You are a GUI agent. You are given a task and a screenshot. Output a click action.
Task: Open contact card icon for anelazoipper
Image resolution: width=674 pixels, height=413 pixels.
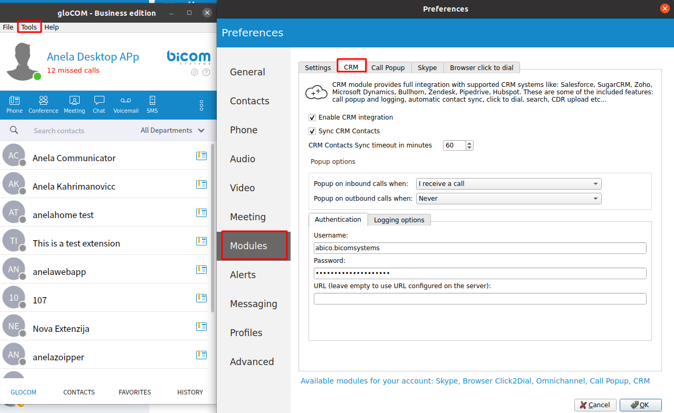[201, 355]
